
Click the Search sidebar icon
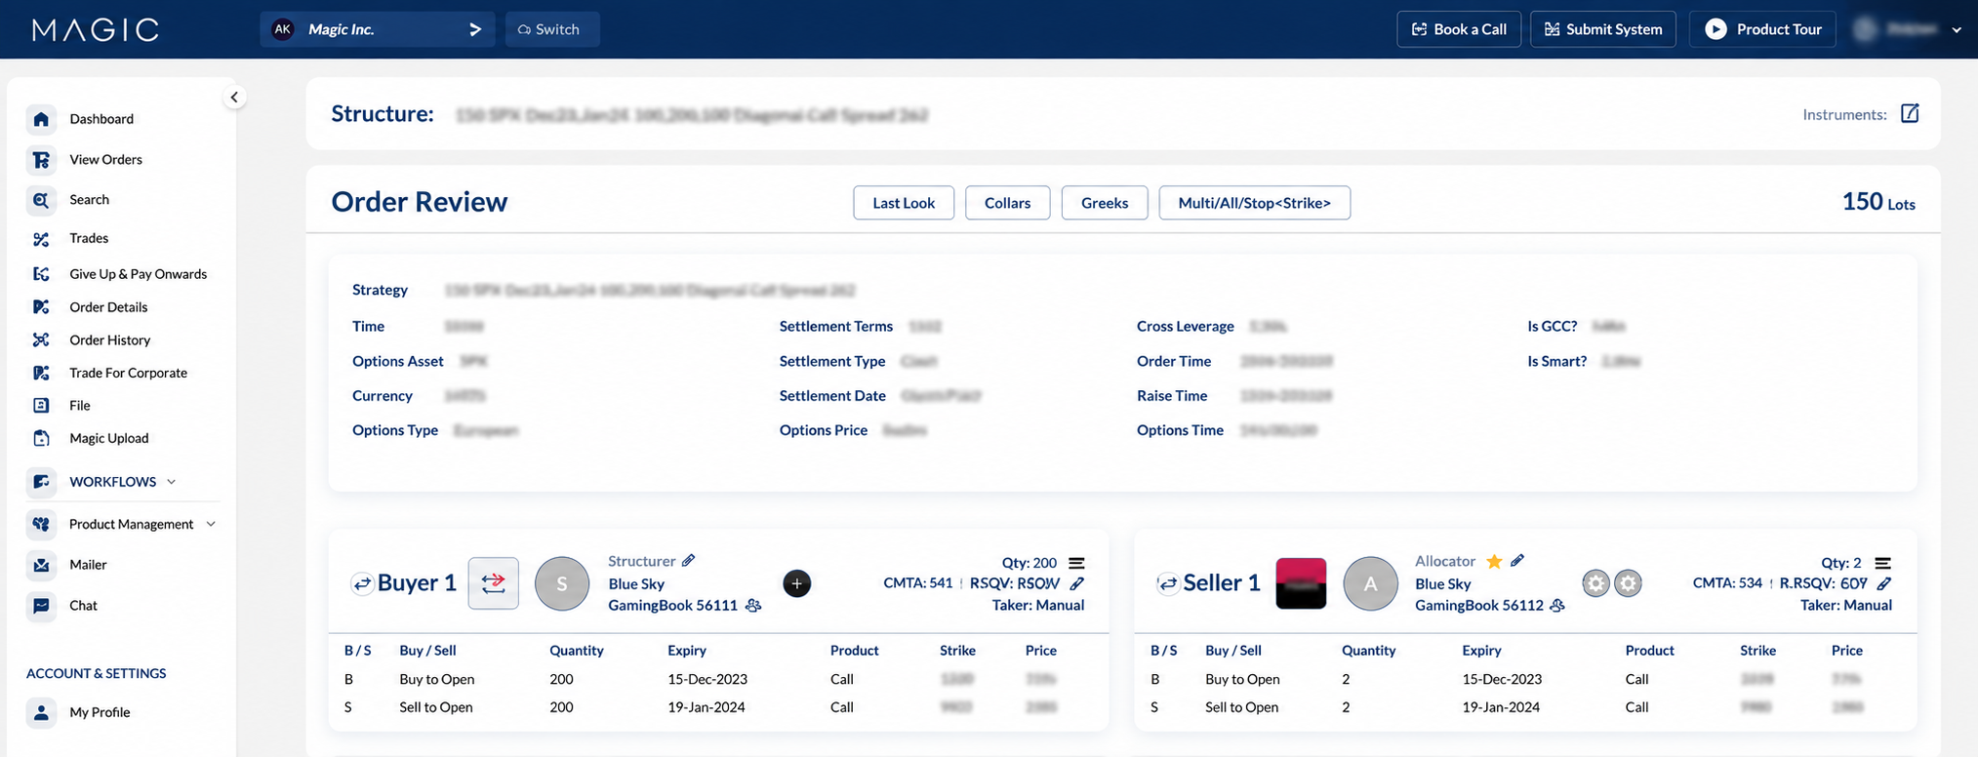(41, 200)
